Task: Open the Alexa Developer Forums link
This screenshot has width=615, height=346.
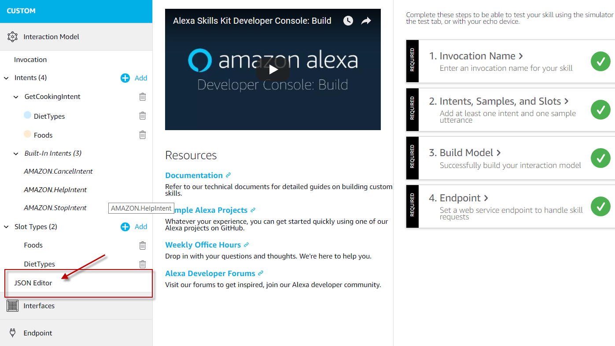Action: 210,273
